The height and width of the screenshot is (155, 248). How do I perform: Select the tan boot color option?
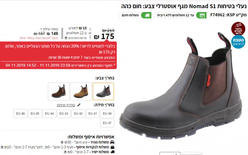(81, 91)
